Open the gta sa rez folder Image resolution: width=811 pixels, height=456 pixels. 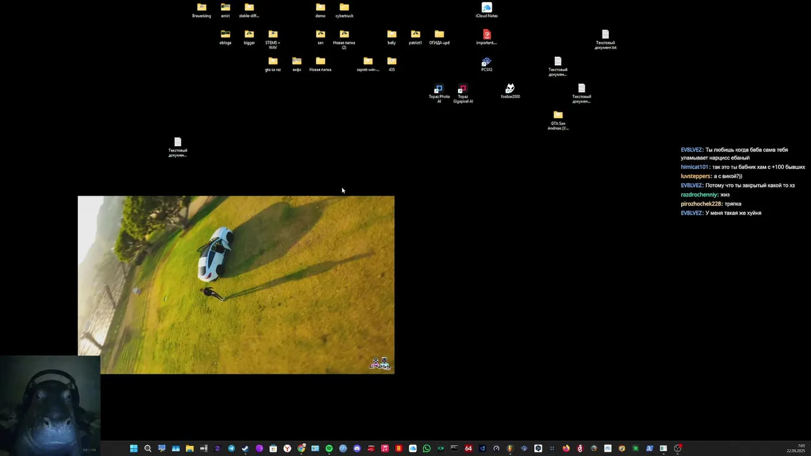click(272, 64)
